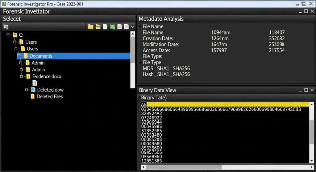
Task: Select the Users folder directly under C:
Action: [31, 42]
